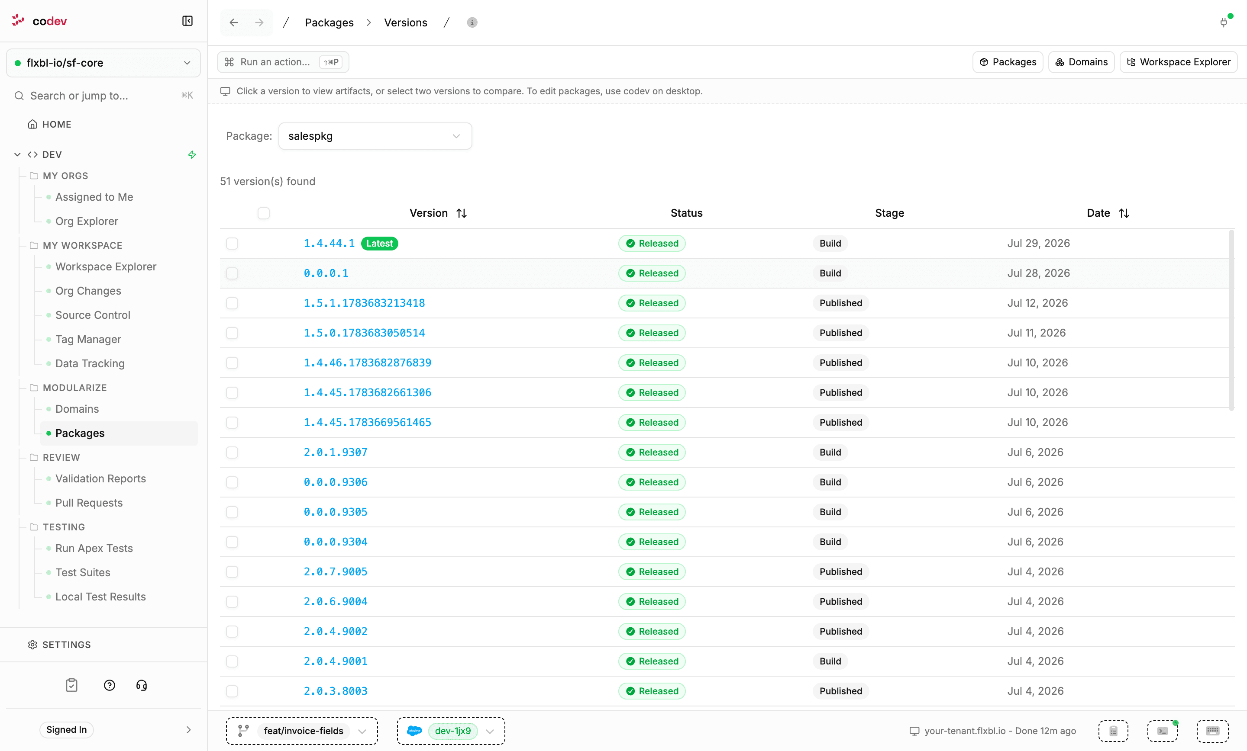The image size is (1247, 751).
Task: Open Tag Manager in sidebar
Action: (x=88, y=339)
